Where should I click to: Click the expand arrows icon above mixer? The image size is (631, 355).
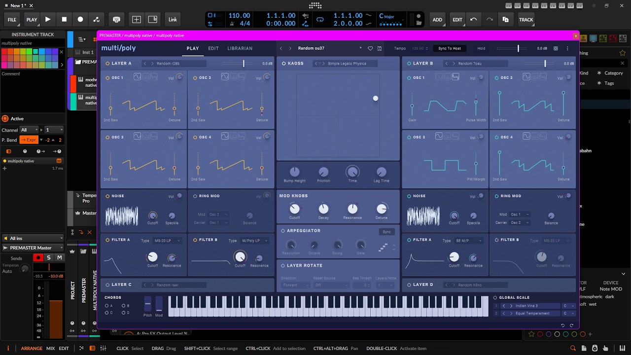tap(72, 232)
